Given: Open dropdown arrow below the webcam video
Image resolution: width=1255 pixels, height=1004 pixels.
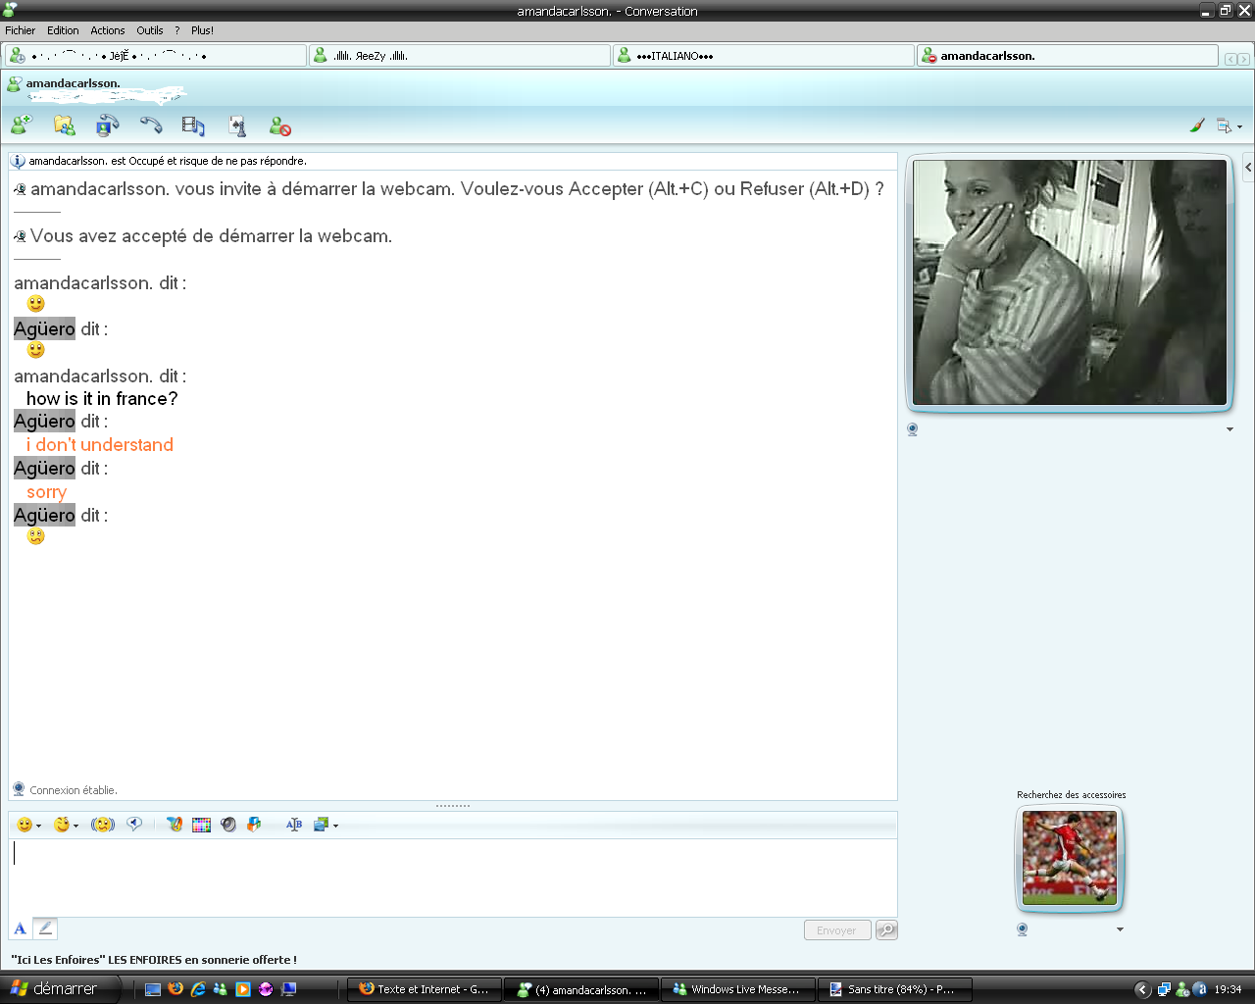Looking at the screenshot, I should [1230, 429].
